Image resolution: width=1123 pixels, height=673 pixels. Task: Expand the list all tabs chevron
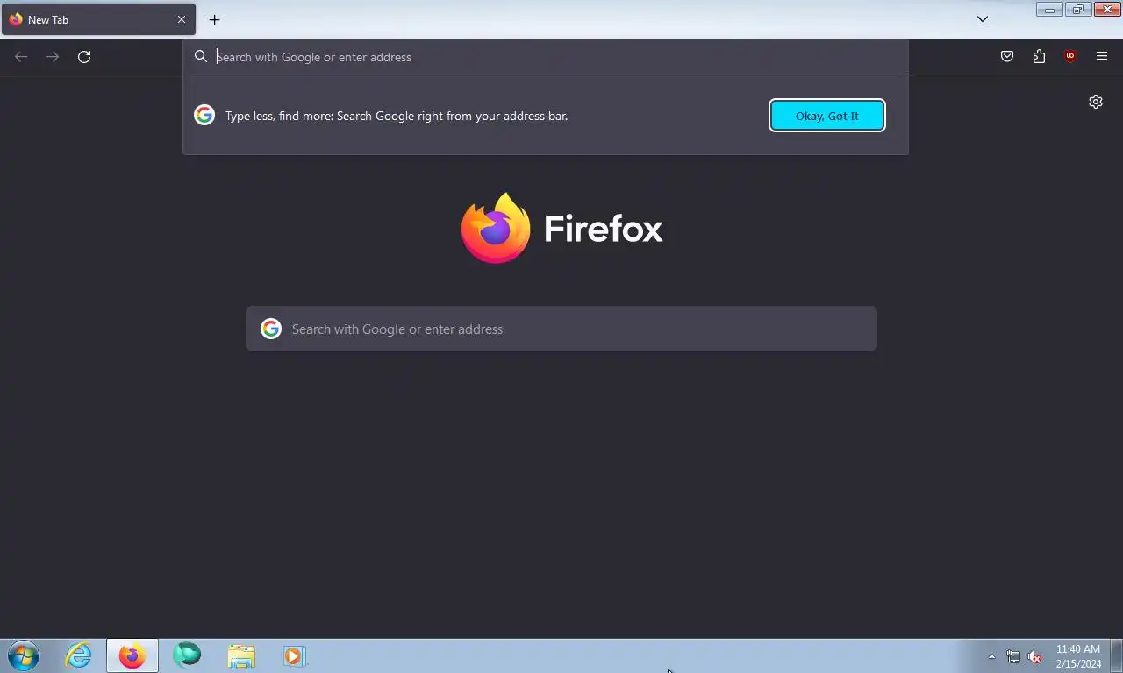click(x=983, y=19)
